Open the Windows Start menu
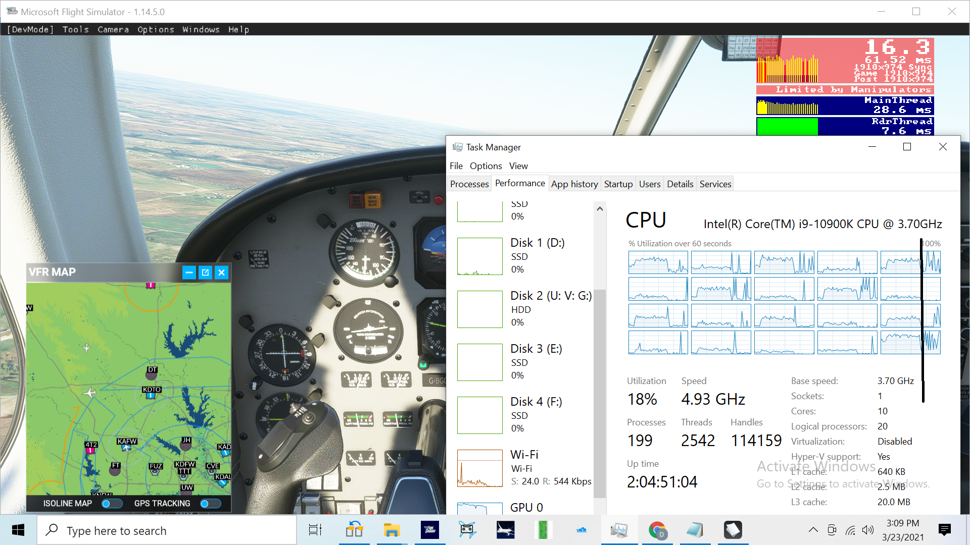This screenshot has width=970, height=545. point(18,530)
